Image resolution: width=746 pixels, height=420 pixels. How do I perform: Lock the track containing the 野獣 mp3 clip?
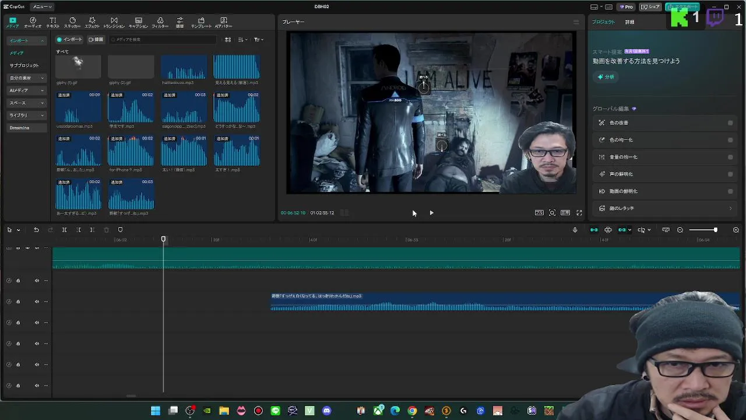click(18, 302)
